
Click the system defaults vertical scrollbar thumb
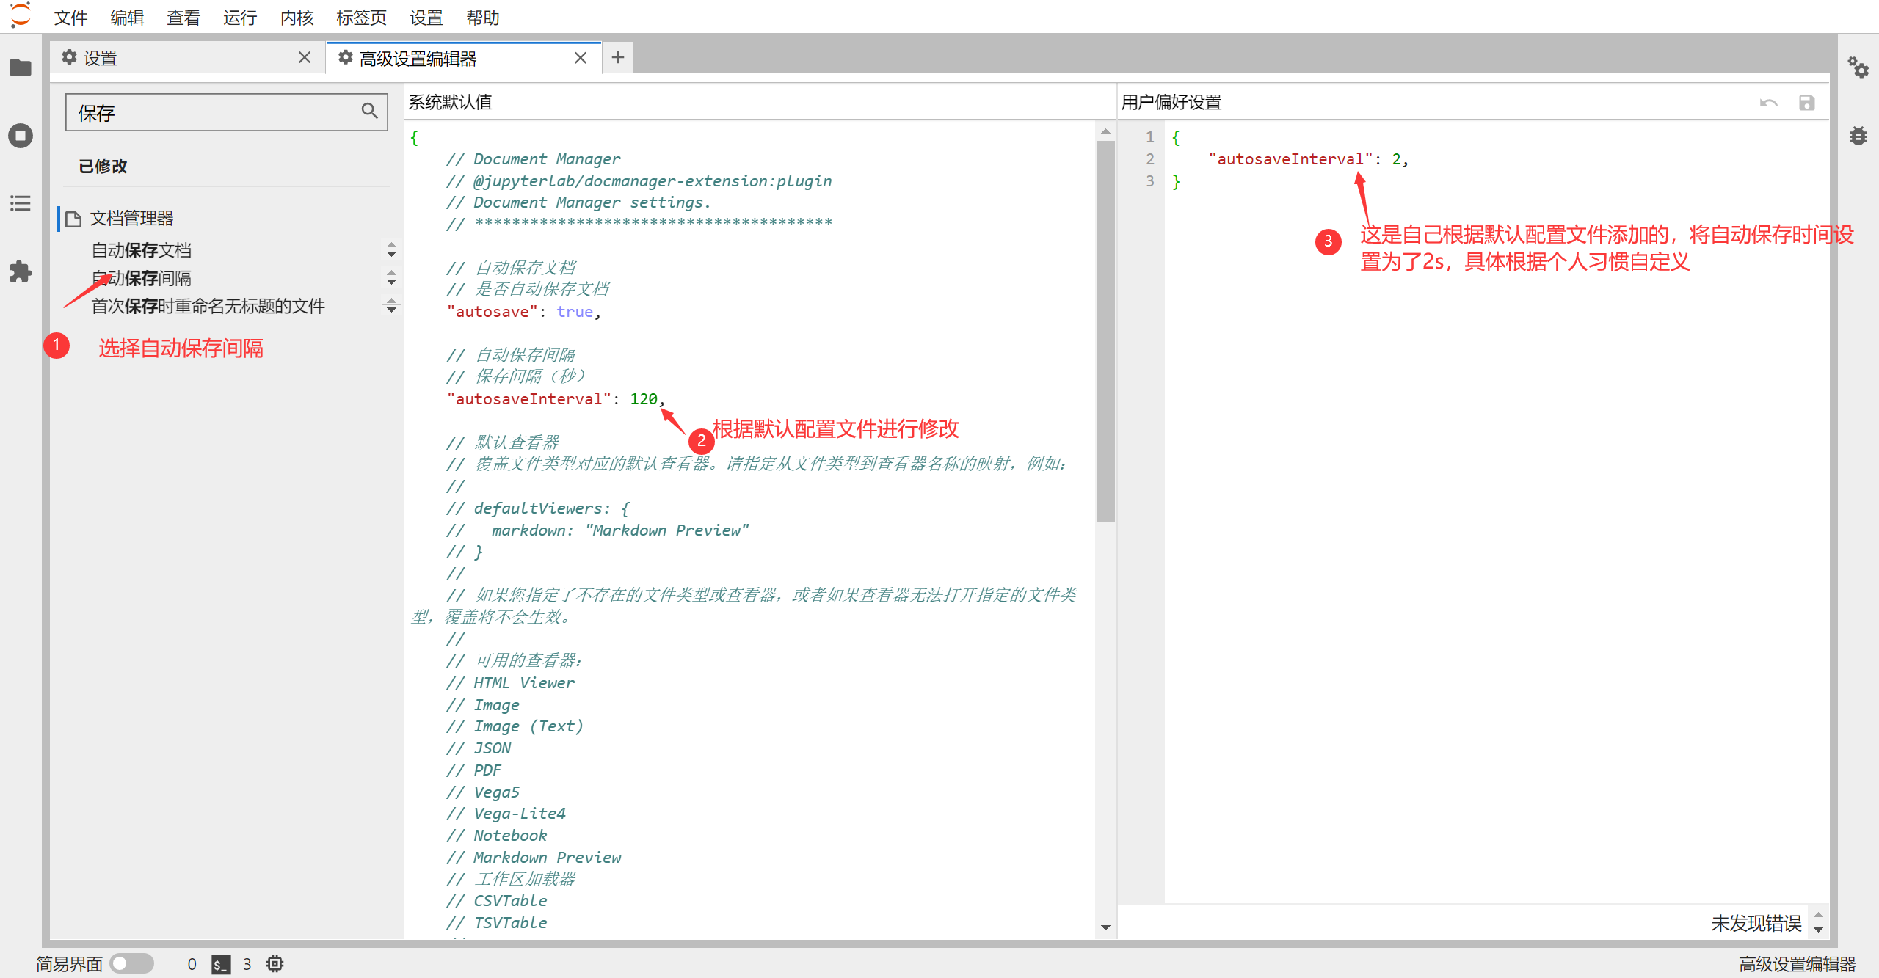pyautogui.click(x=1105, y=330)
